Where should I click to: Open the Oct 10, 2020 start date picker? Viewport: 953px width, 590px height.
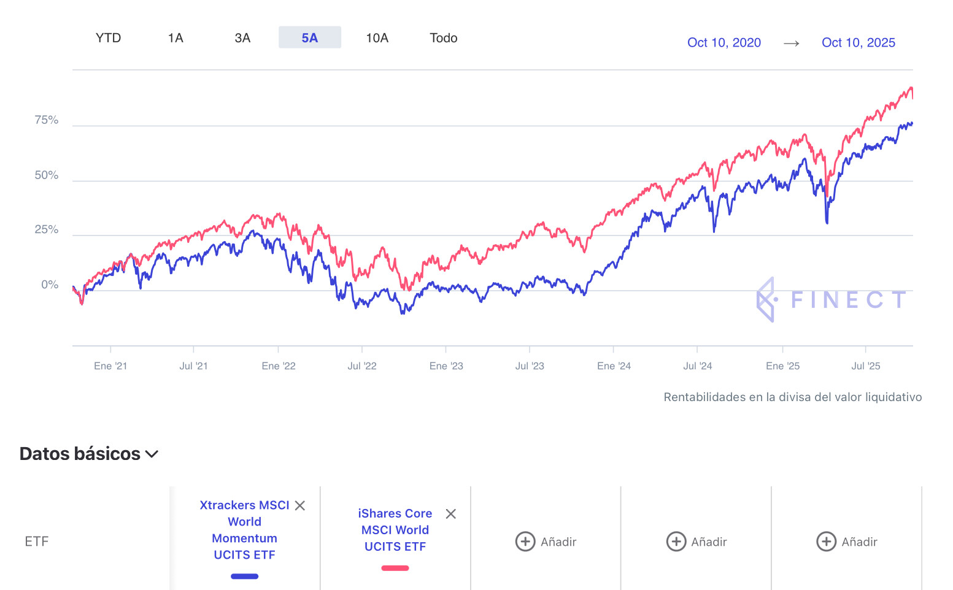coord(723,43)
